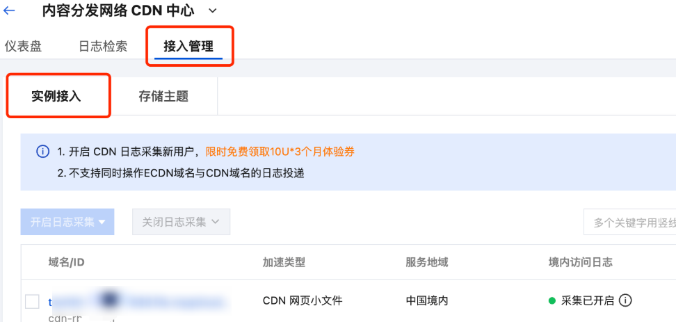Click the back arrow beside the page title

(x=10, y=10)
